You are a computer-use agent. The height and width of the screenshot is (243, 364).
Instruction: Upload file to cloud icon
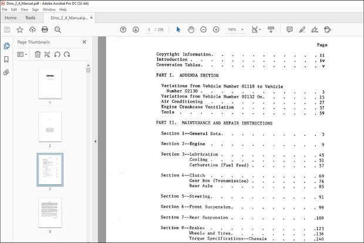point(32,30)
